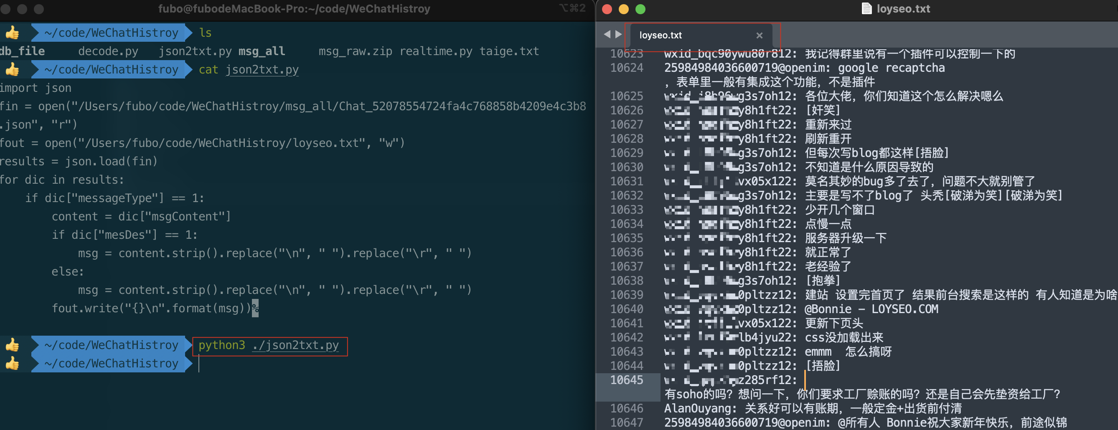Select the loyseo.txt editor tab

coord(660,35)
